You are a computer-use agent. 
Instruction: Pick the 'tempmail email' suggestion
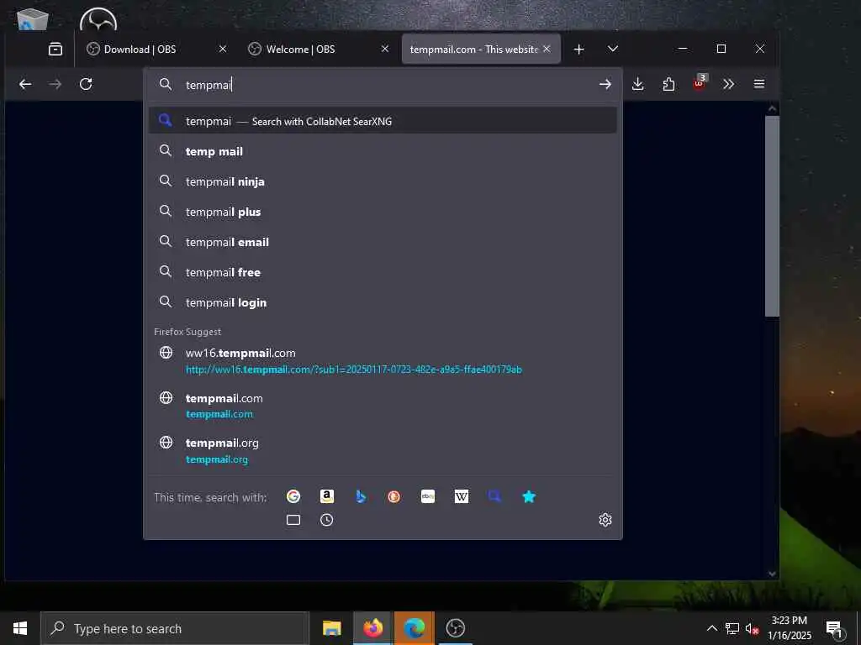[x=383, y=242]
